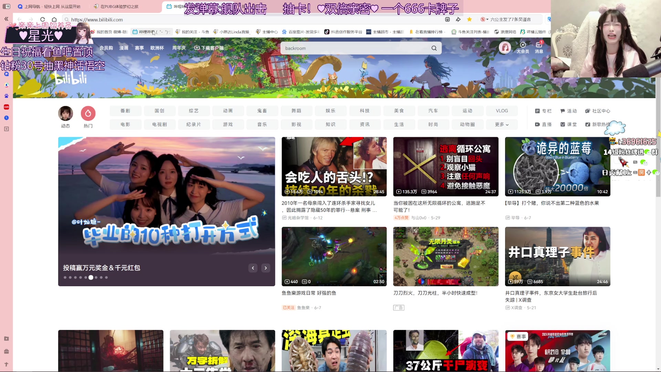Click the share arrow icon in the address bar
This screenshot has height=372, width=661.
coord(458,19)
